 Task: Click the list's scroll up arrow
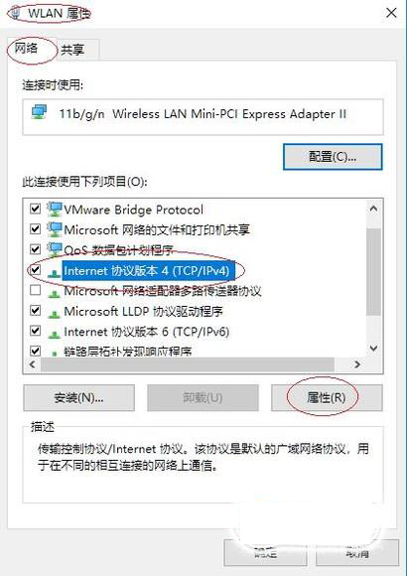(x=373, y=209)
